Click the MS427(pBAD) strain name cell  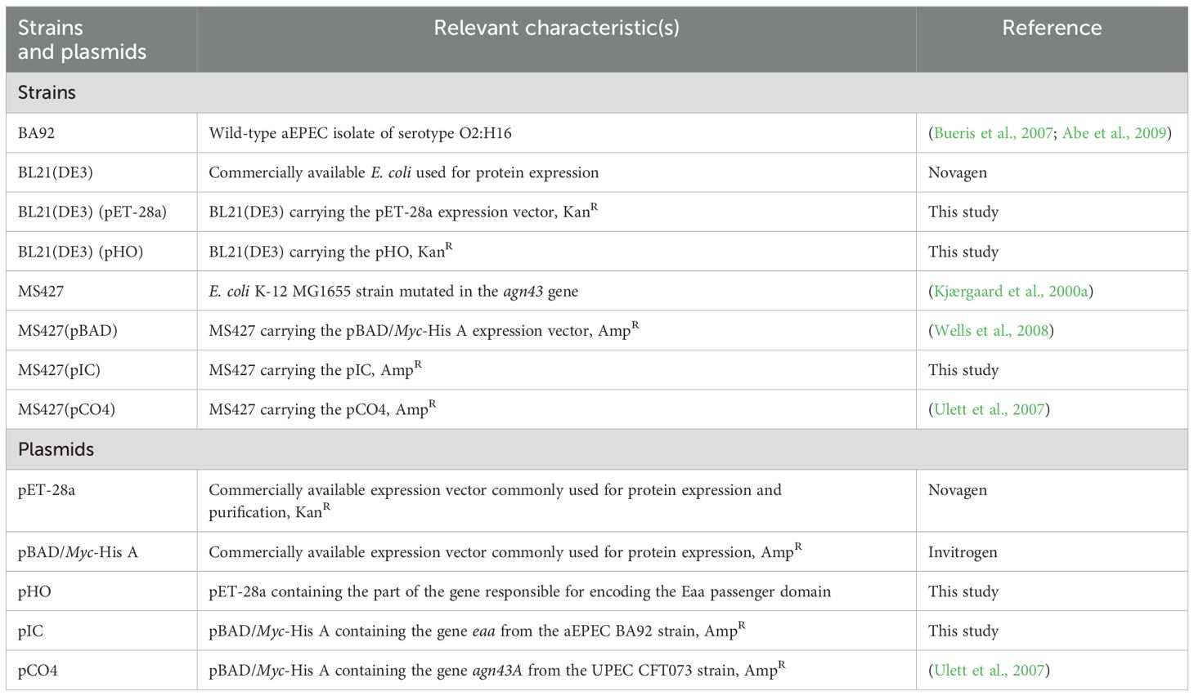[x=68, y=331]
